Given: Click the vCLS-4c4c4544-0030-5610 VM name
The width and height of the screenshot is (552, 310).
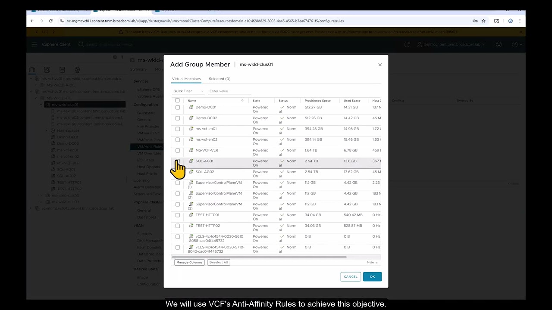Looking at the screenshot, I should [216, 239].
